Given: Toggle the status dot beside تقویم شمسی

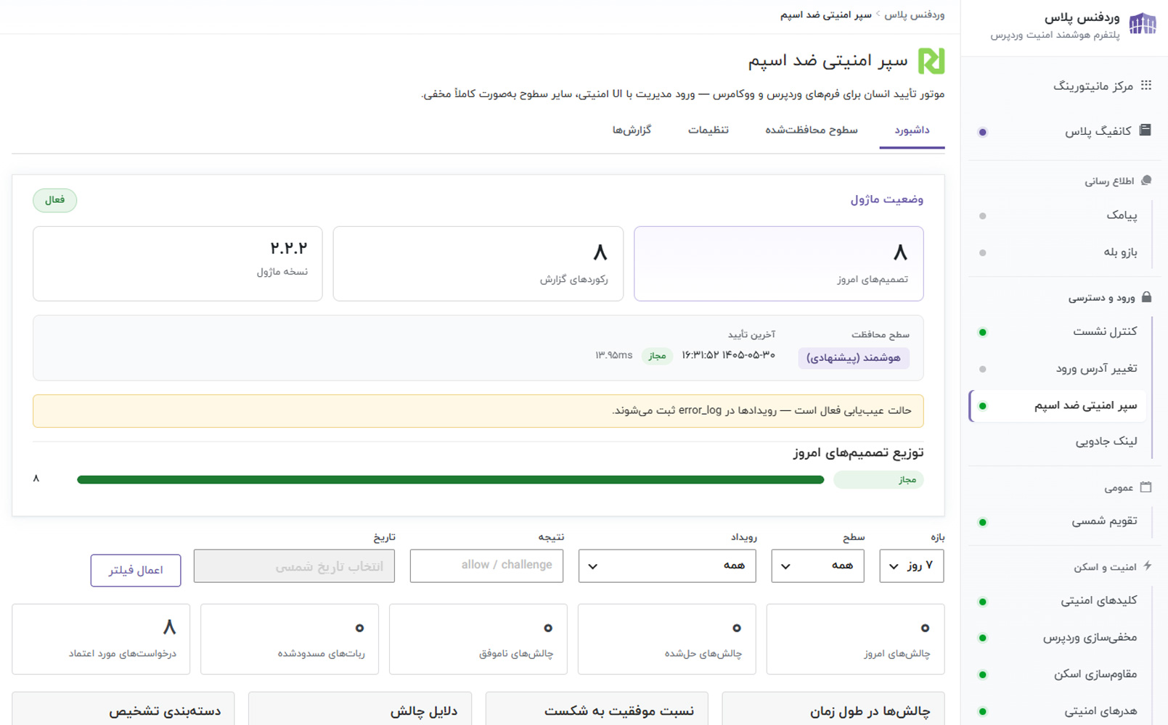Looking at the screenshot, I should tap(983, 522).
